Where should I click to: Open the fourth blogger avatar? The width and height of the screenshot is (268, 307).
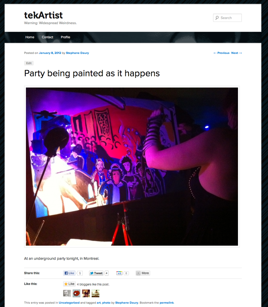click(95, 293)
